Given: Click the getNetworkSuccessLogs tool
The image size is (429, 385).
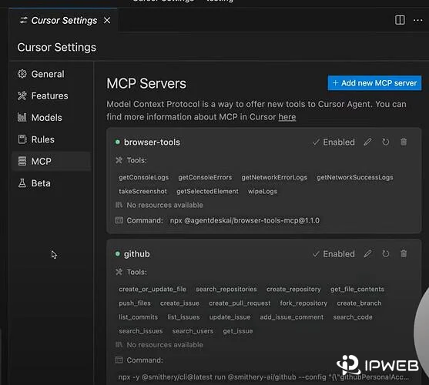Looking at the screenshot, I should coord(355,177).
